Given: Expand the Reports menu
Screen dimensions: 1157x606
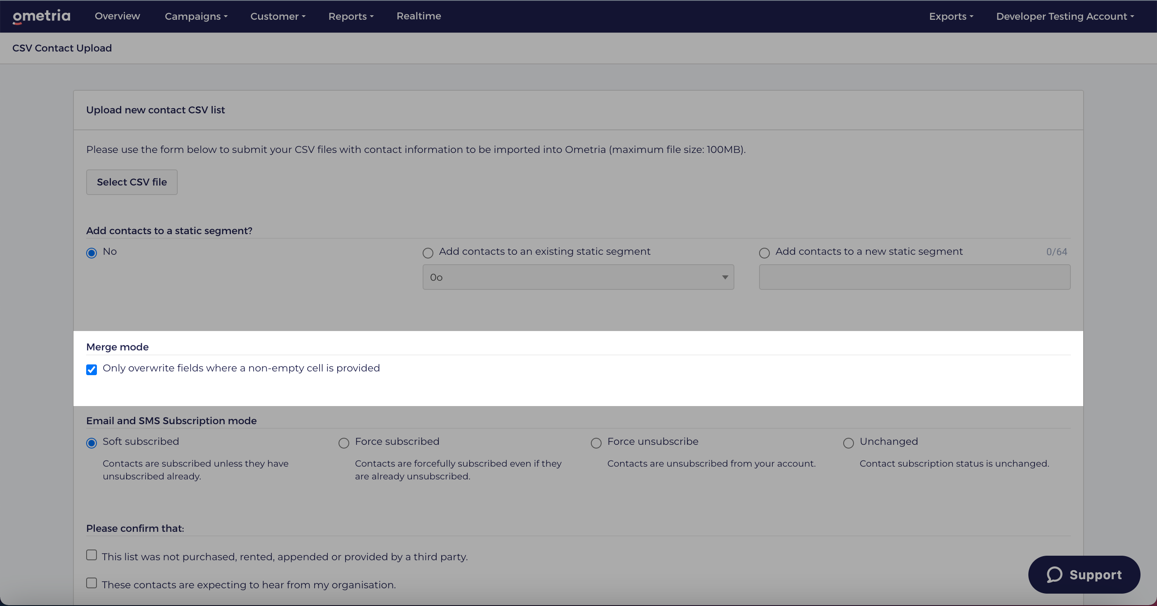Looking at the screenshot, I should (x=351, y=16).
